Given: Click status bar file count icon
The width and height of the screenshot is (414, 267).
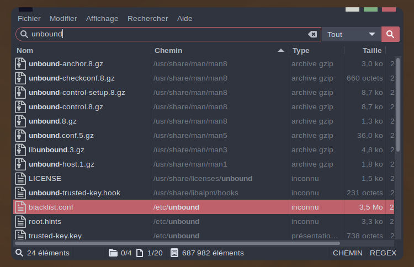Looking at the screenshot, I should [140, 253].
